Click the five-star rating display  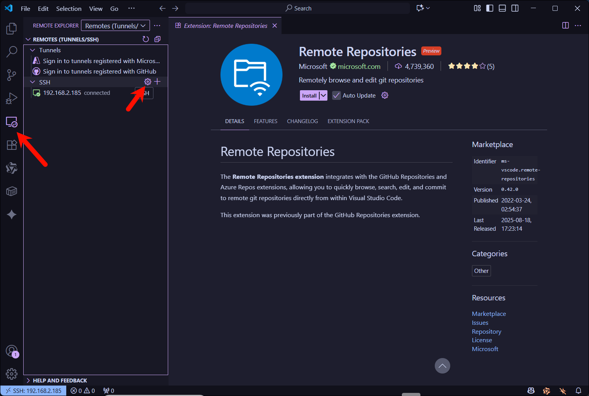point(467,66)
